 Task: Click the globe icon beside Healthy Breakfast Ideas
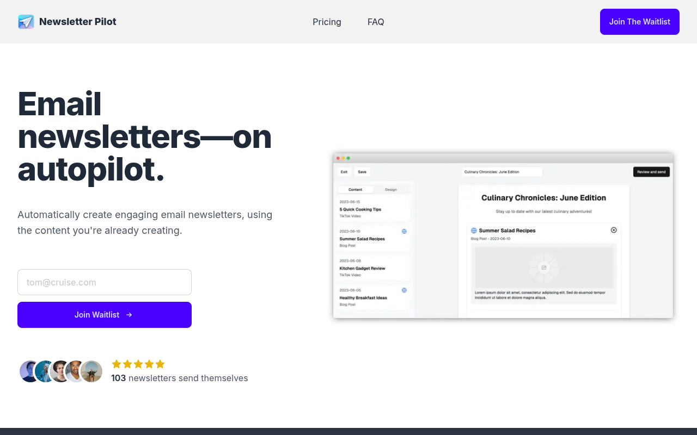click(404, 290)
